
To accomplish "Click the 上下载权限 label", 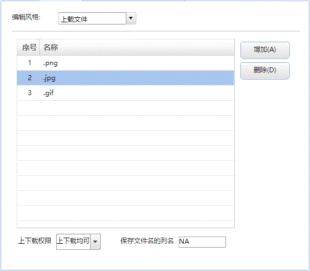I will tap(35, 241).
